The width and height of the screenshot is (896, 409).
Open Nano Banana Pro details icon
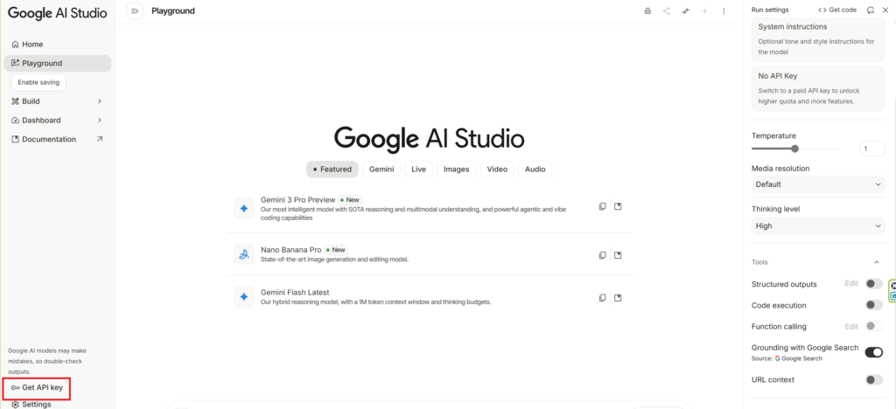pyautogui.click(x=618, y=255)
